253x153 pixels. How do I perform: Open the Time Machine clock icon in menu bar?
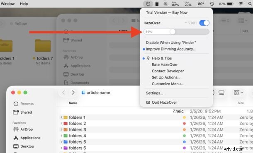[212, 4]
